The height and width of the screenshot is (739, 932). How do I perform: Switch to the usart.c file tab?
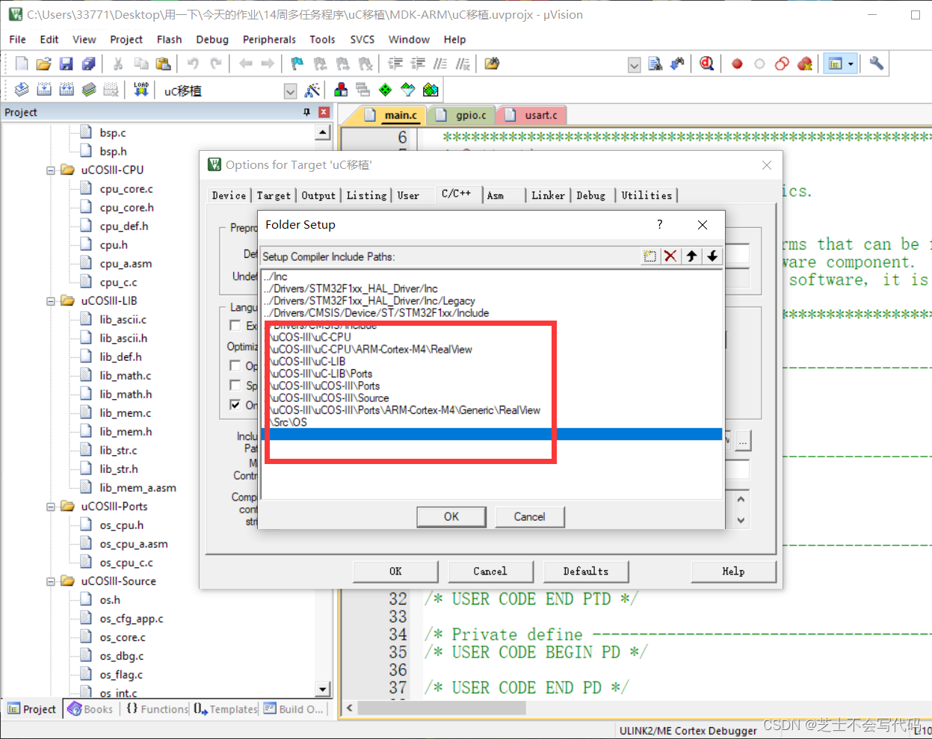click(x=531, y=115)
